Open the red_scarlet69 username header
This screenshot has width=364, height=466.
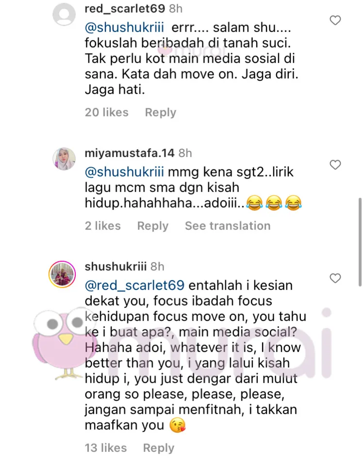tap(125, 9)
